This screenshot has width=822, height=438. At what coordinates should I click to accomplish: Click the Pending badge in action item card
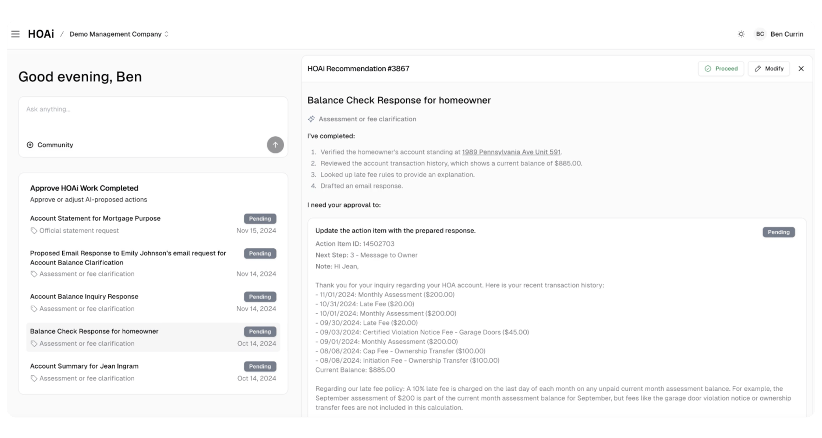[778, 232]
